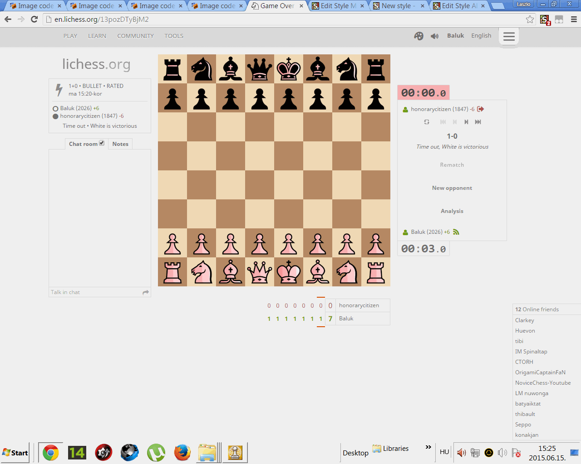Select IM Spinaltap in friends list
Image resolution: width=581 pixels, height=464 pixels.
(x=531, y=352)
